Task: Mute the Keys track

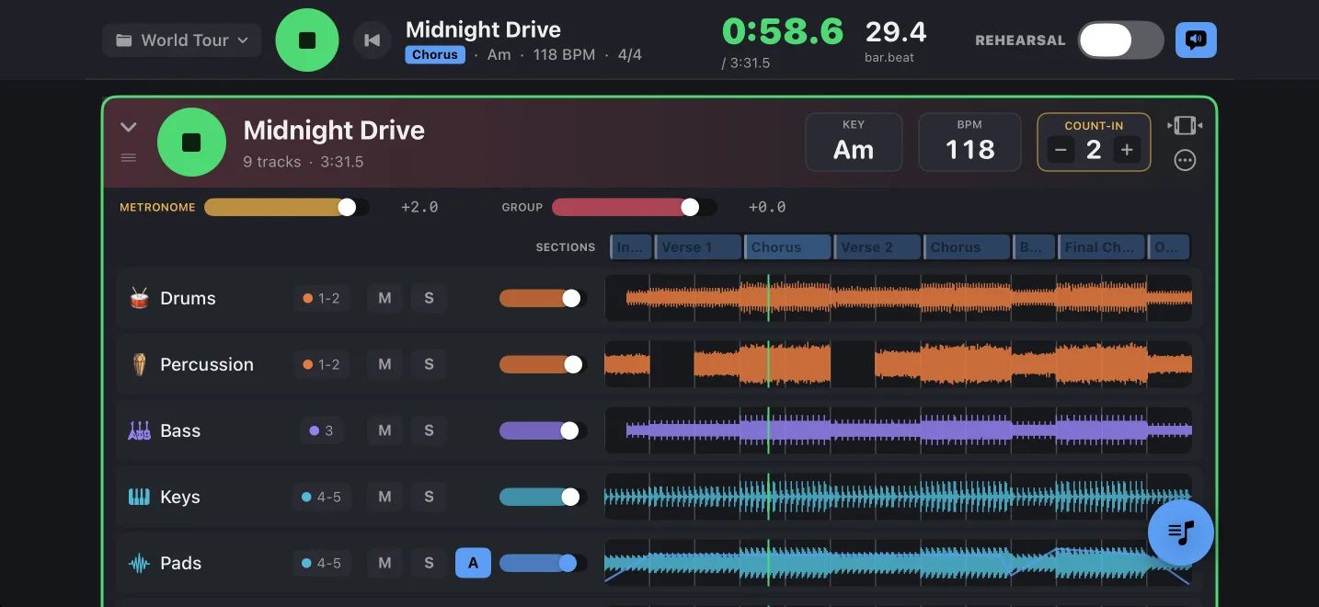Action: [384, 497]
